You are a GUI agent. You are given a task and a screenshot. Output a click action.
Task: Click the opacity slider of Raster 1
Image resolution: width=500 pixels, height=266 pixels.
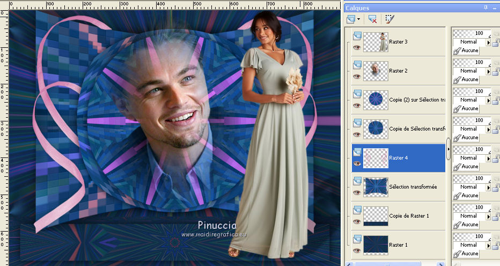point(472,237)
